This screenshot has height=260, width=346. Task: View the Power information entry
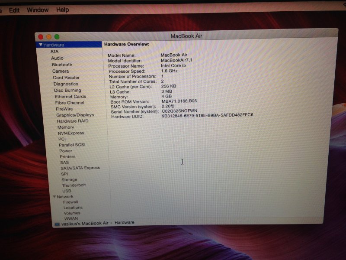[66, 151]
